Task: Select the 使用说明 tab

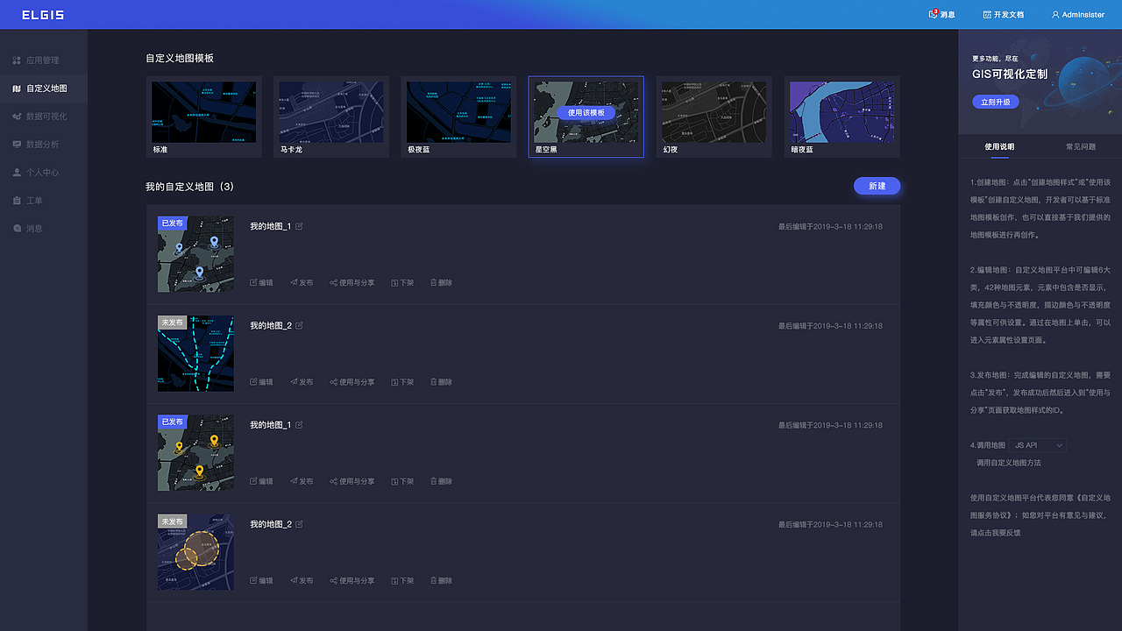Action: pyautogui.click(x=1000, y=145)
